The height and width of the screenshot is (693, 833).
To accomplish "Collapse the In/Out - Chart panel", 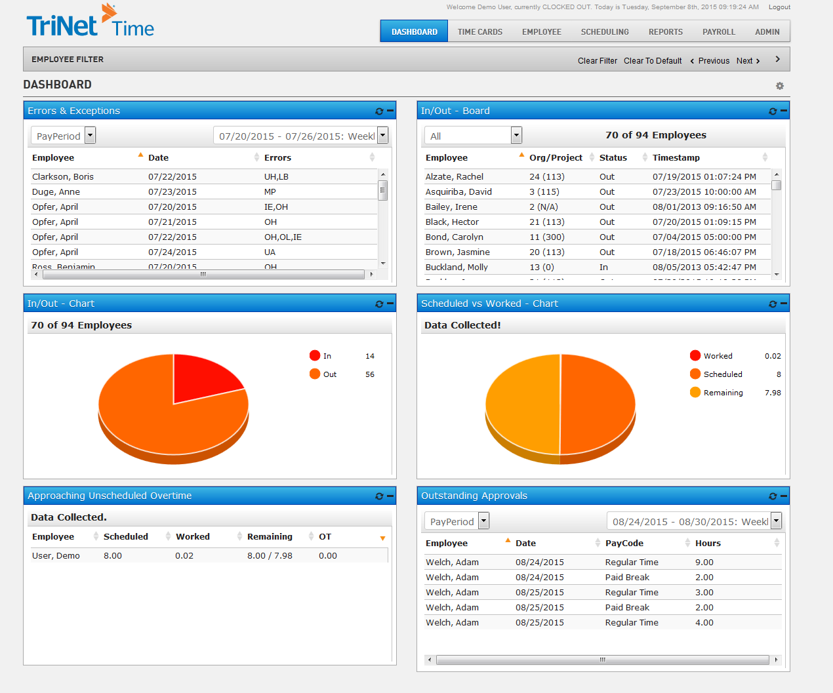I will [389, 303].
